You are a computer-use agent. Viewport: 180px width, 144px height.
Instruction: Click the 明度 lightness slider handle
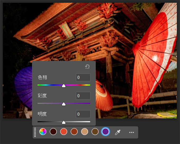tap(64, 122)
